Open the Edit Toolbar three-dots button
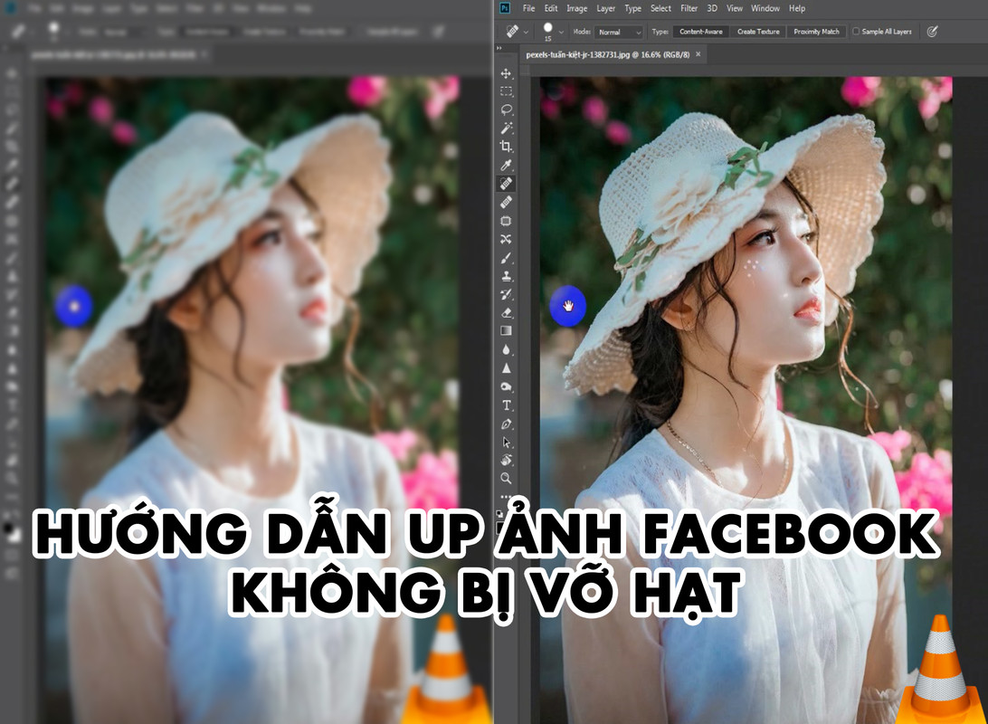This screenshot has height=724, width=988. (x=506, y=495)
